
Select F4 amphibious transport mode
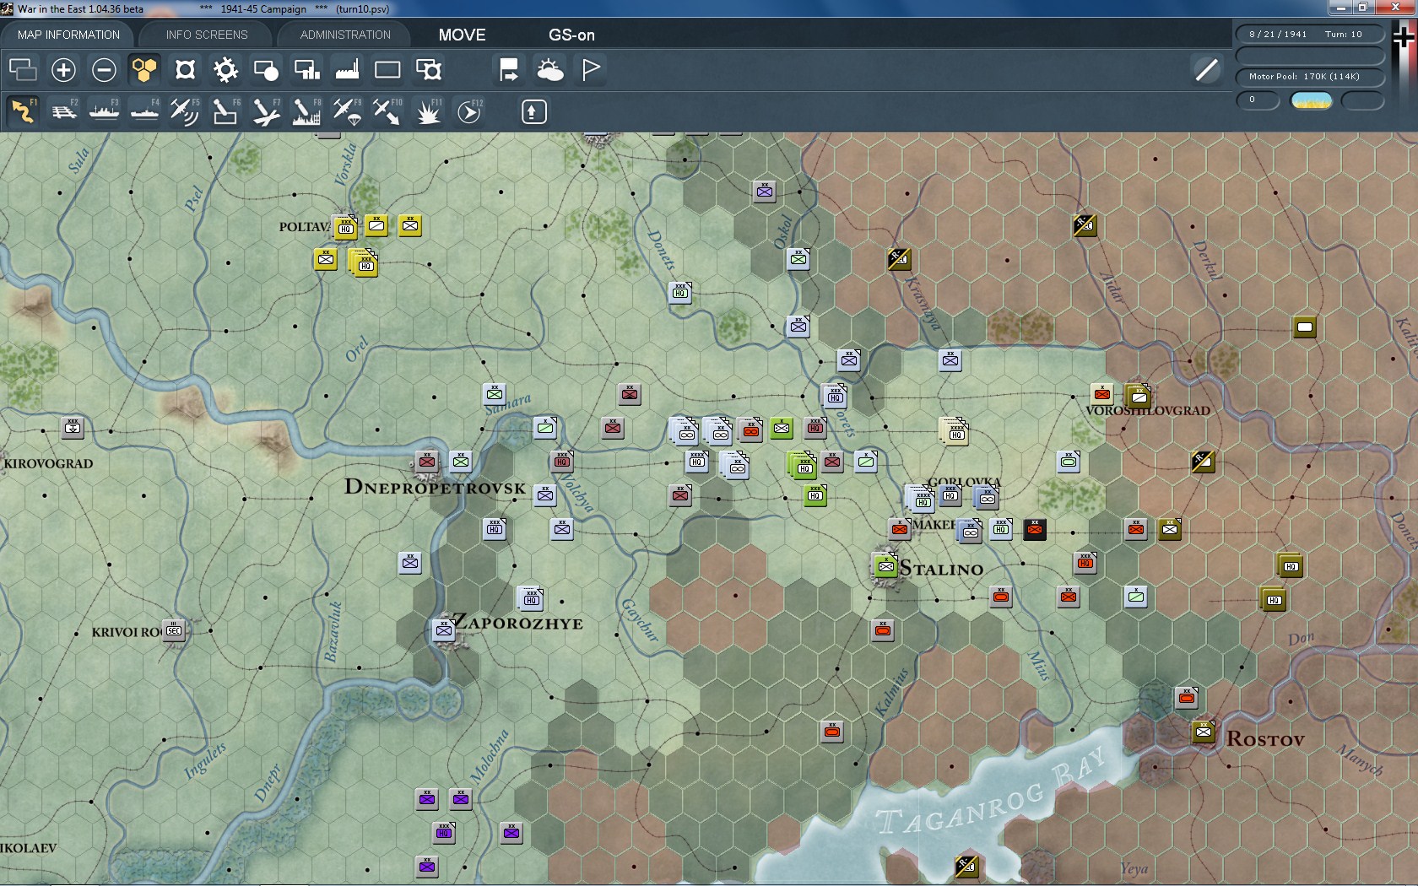click(x=145, y=111)
